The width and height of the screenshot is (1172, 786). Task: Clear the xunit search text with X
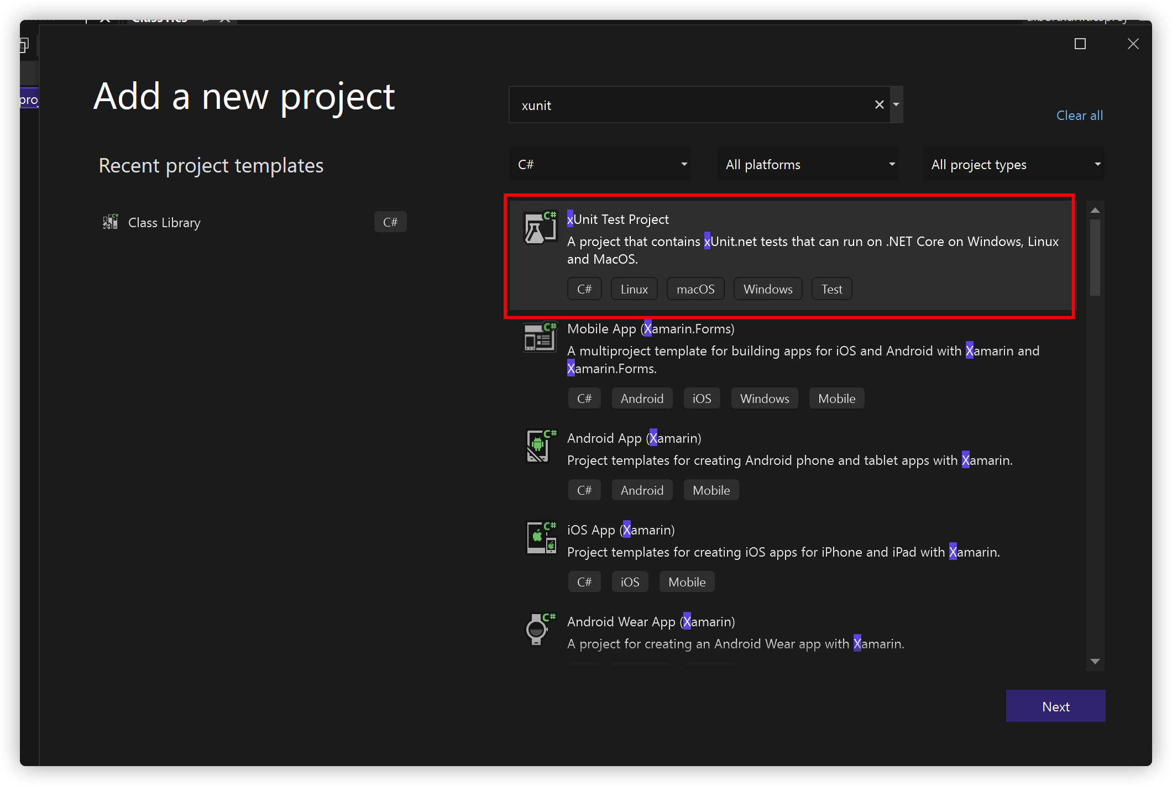879,104
